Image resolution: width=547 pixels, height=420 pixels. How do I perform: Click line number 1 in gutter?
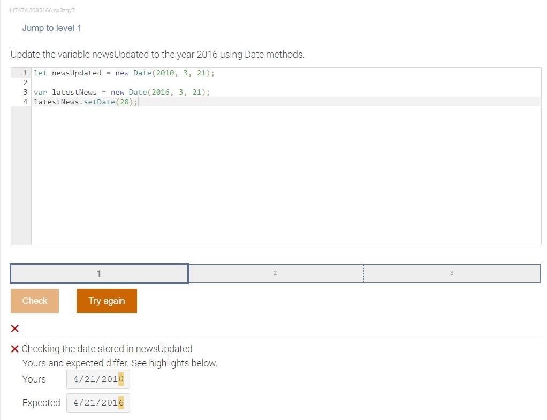point(25,73)
